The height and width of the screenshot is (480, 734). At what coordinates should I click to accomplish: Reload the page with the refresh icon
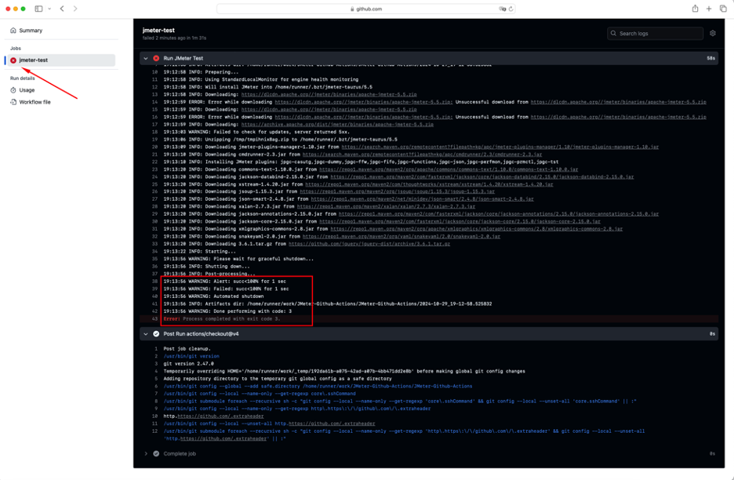pyautogui.click(x=511, y=9)
